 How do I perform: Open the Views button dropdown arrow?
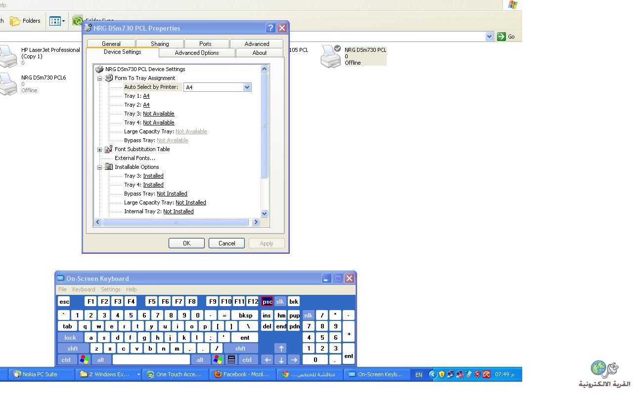pyautogui.click(x=63, y=21)
